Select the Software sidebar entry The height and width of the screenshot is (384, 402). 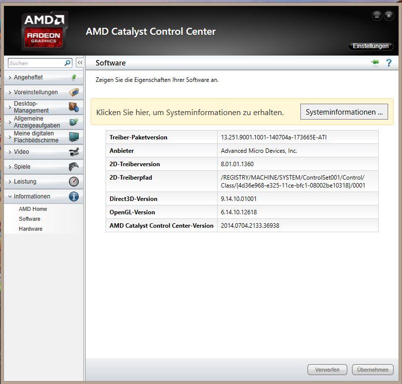[29, 219]
